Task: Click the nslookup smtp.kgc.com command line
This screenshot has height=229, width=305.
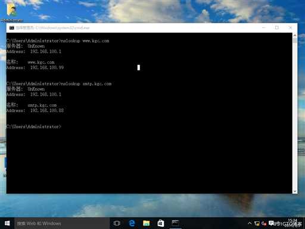Action: click(x=59, y=83)
